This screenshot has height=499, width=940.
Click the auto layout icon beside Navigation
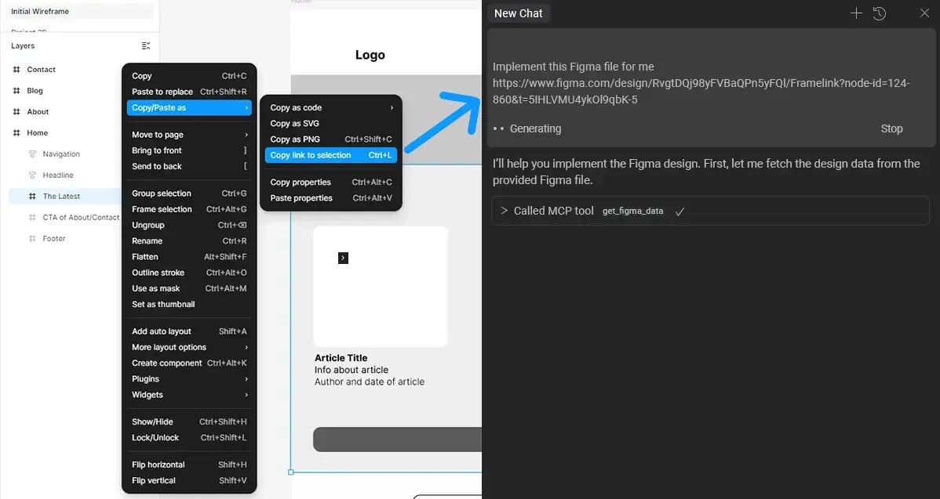32,154
